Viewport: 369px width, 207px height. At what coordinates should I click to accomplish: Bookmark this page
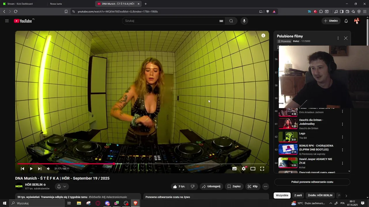[66, 11]
